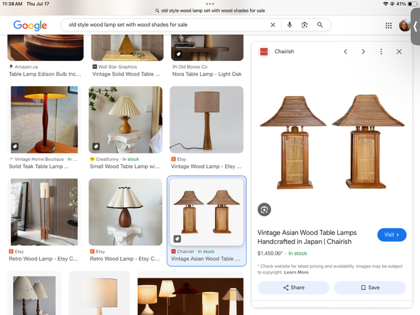
Task: Click the Visit button for Chairish
Action: 392,235
